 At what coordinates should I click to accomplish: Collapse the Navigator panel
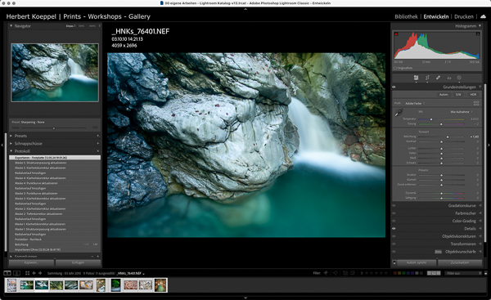[x=11, y=26]
